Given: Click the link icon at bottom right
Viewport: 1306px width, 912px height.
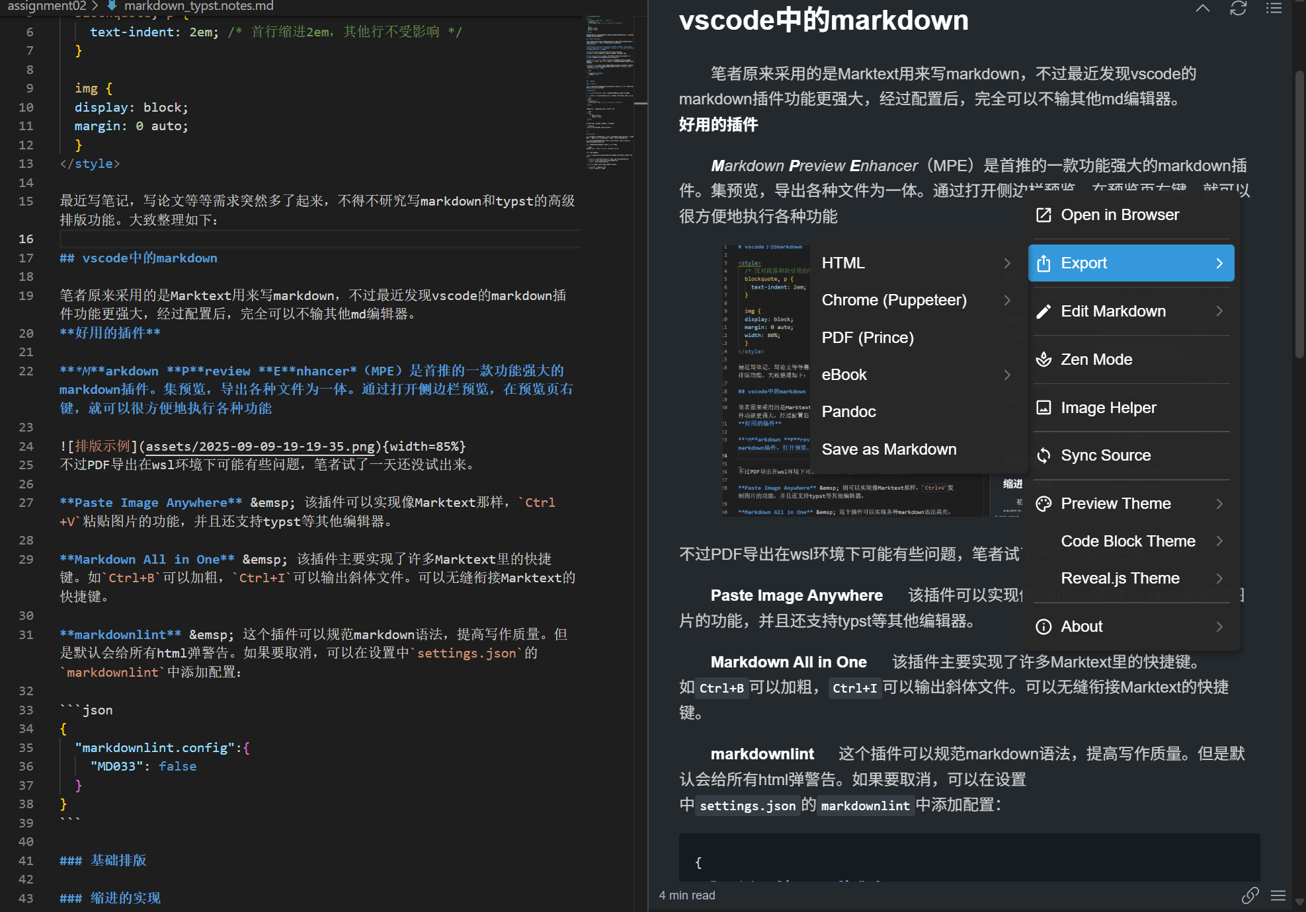Looking at the screenshot, I should [x=1250, y=895].
